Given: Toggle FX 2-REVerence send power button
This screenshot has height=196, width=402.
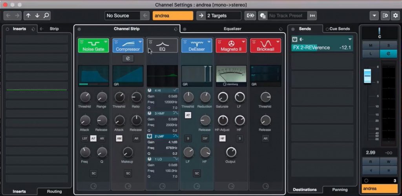Looking at the screenshot, I should 294,40.
